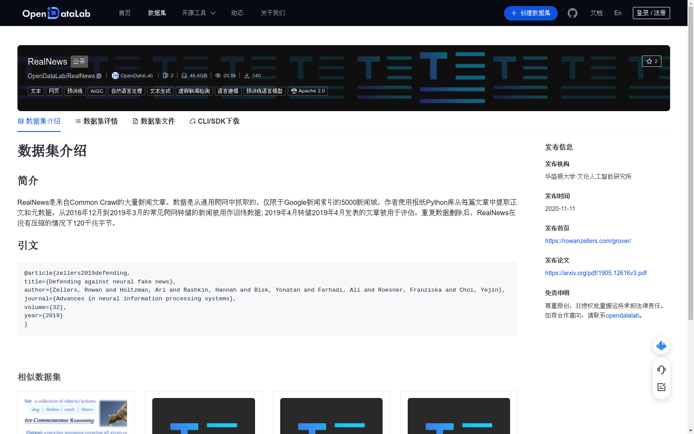Star the RealNews dataset
This screenshot has width=694, height=434.
click(651, 61)
